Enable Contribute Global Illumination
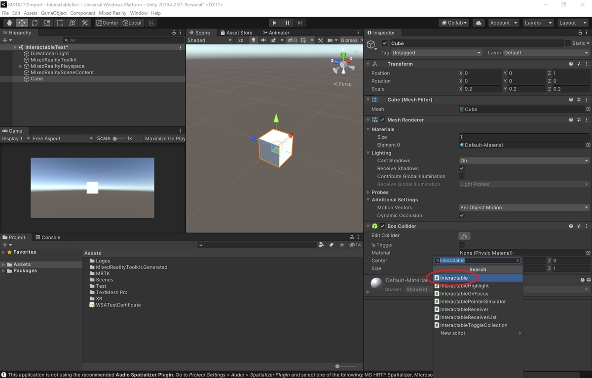Image resolution: width=592 pixels, height=378 pixels. click(462, 176)
